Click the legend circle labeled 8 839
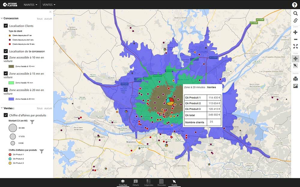This screenshot has height=187, width=300. pyautogui.click(x=13, y=143)
